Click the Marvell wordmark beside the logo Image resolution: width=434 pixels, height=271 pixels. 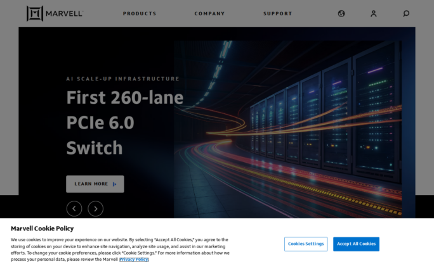coord(64,13)
